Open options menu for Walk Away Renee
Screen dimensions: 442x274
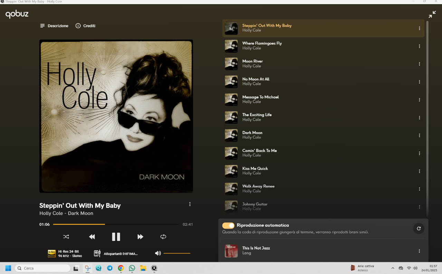[x=420, y=189]
